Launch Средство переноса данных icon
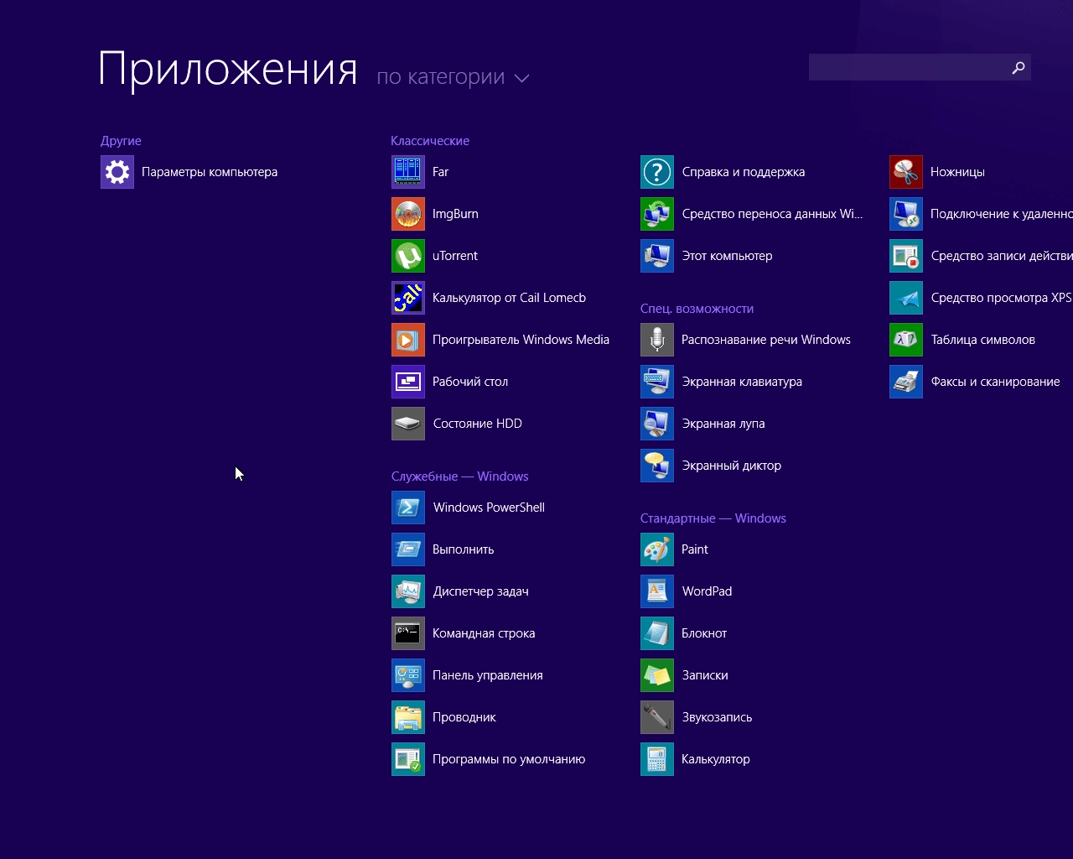The width and height of the screenshot is (1073, 859). point(657,214)
